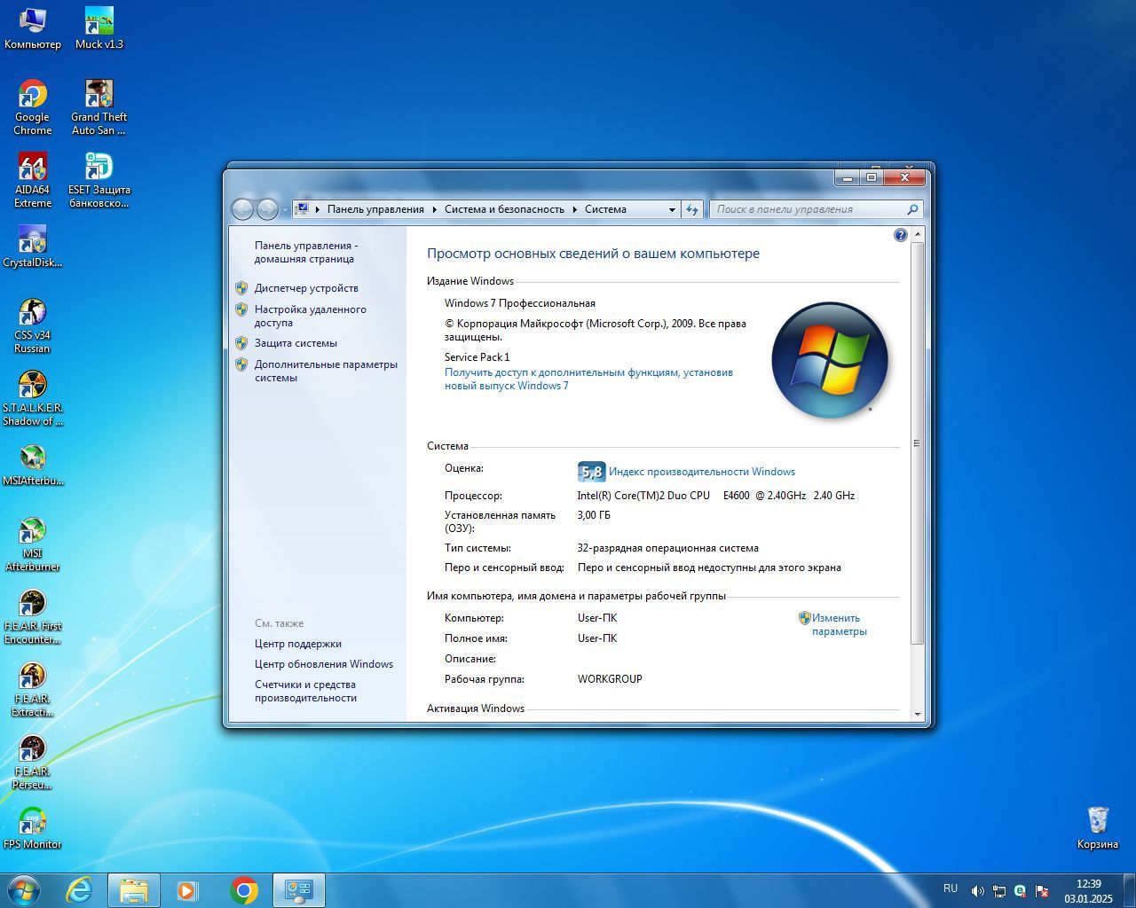Expand the arrow before Панель управления breadcrumb

point(318,209)
